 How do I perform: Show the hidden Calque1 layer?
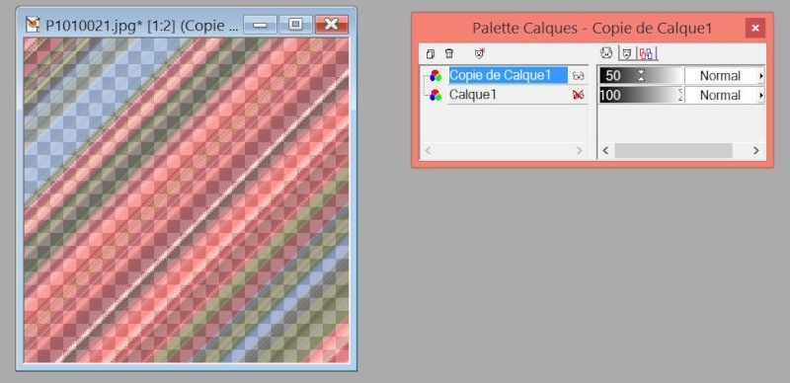point(578,95)
